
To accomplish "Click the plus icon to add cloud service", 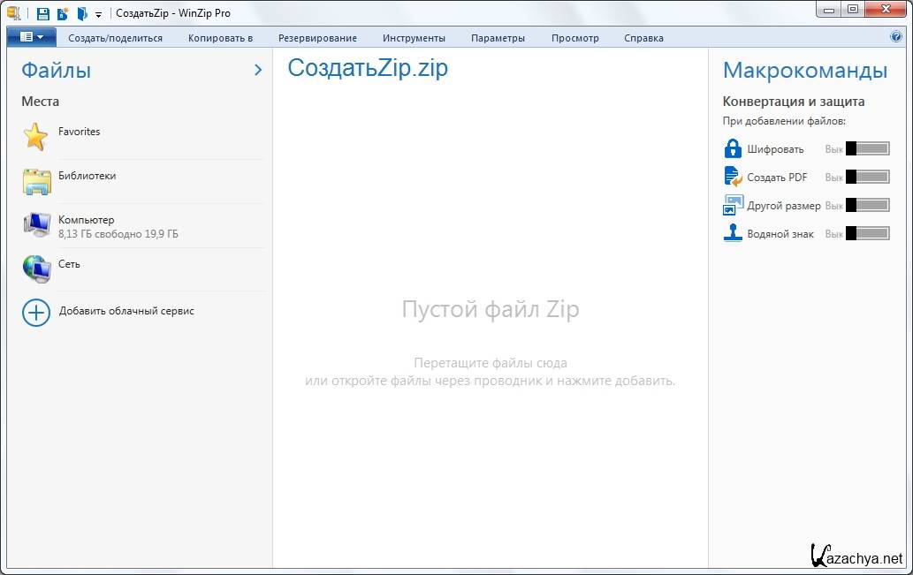I will 36,313.
